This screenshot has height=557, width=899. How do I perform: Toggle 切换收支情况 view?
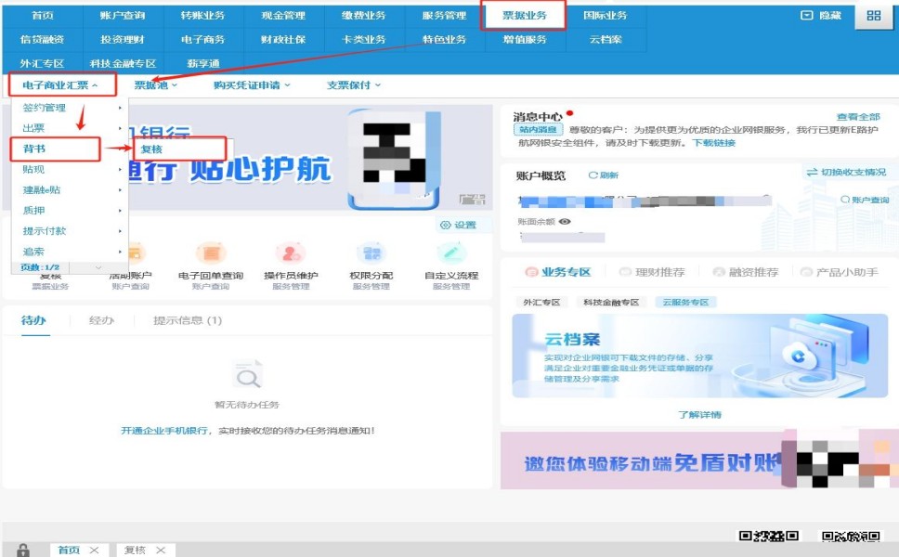(x=845, y=173)
